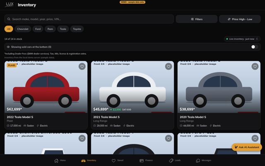Favorite the bottom-row left card with heart
Image resolution: width=265 pixels, height=166 pixels.
coord(82,138)
